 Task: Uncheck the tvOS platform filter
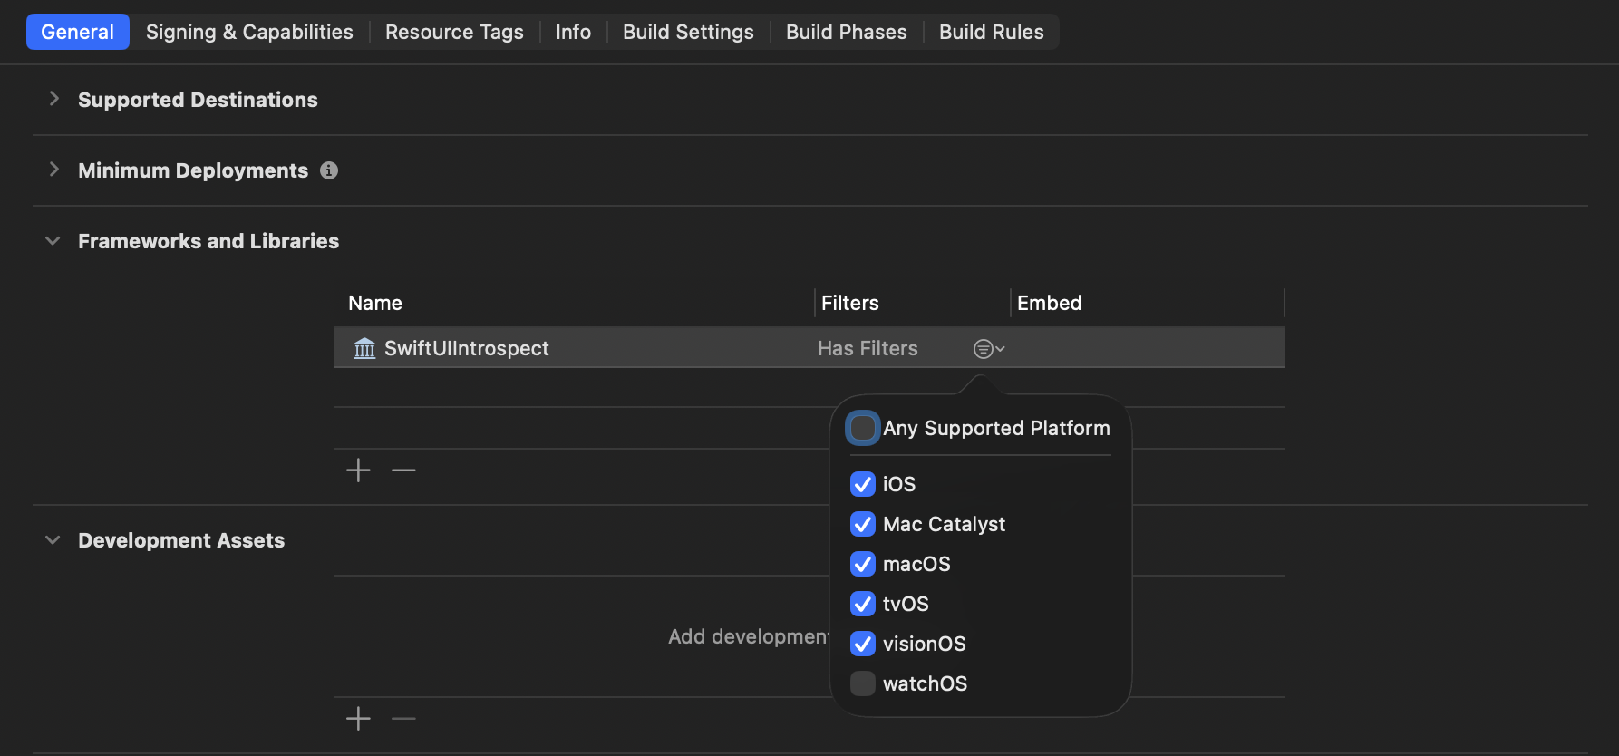tap(863, 604)
